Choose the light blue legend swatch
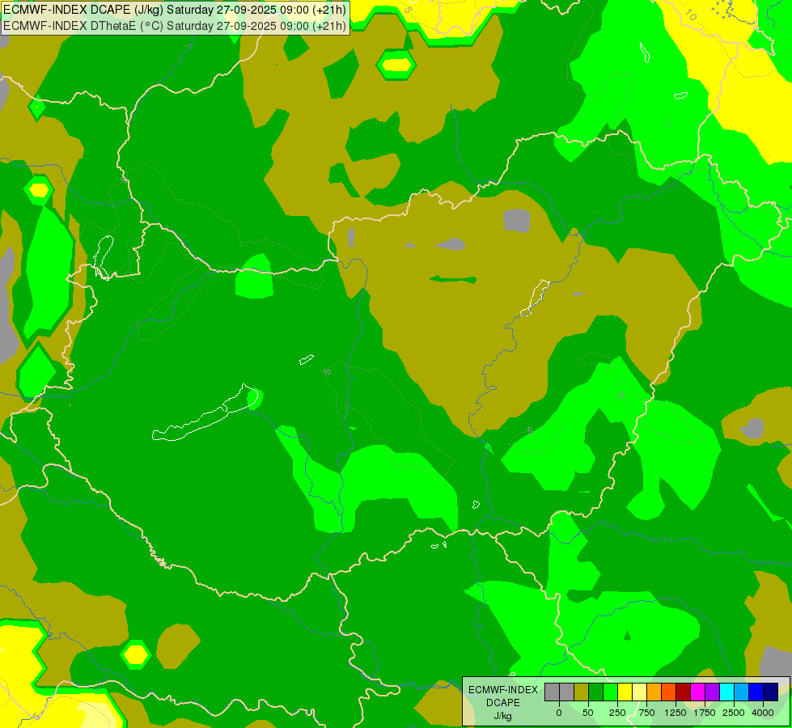 (742, 692)
